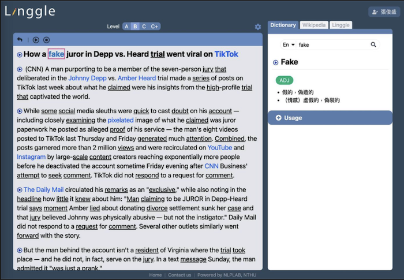Viewport: 404px width, 280px height.
Task: Play pronunciation of the word Fake
Action: 275,62
